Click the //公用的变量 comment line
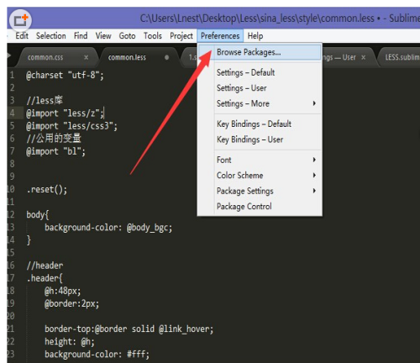420x363 pixels. point(54,139)
